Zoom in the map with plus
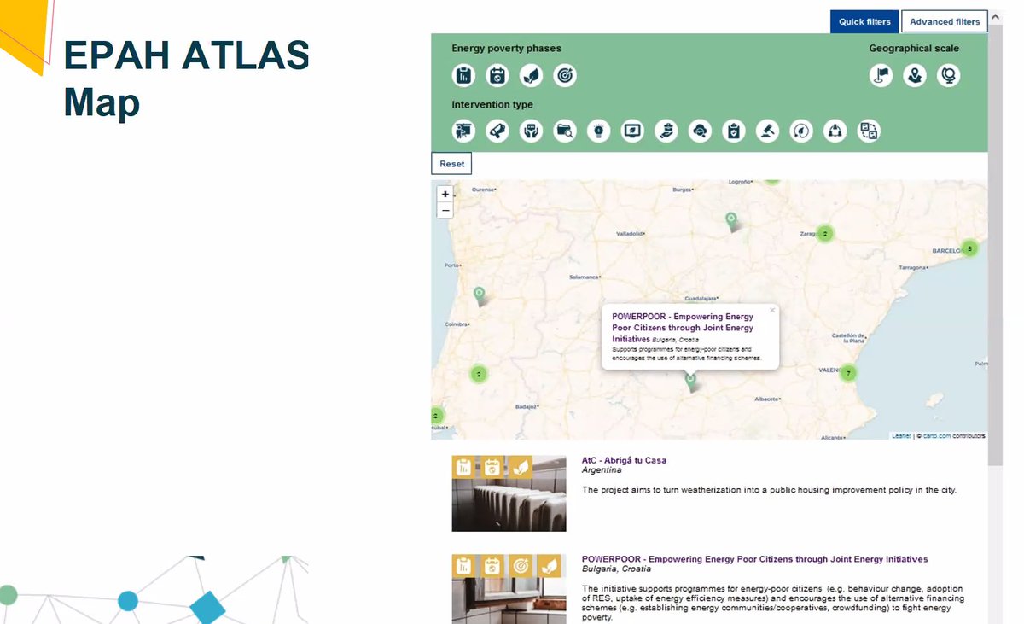1024x624 pixels. [x=445, y=194]
